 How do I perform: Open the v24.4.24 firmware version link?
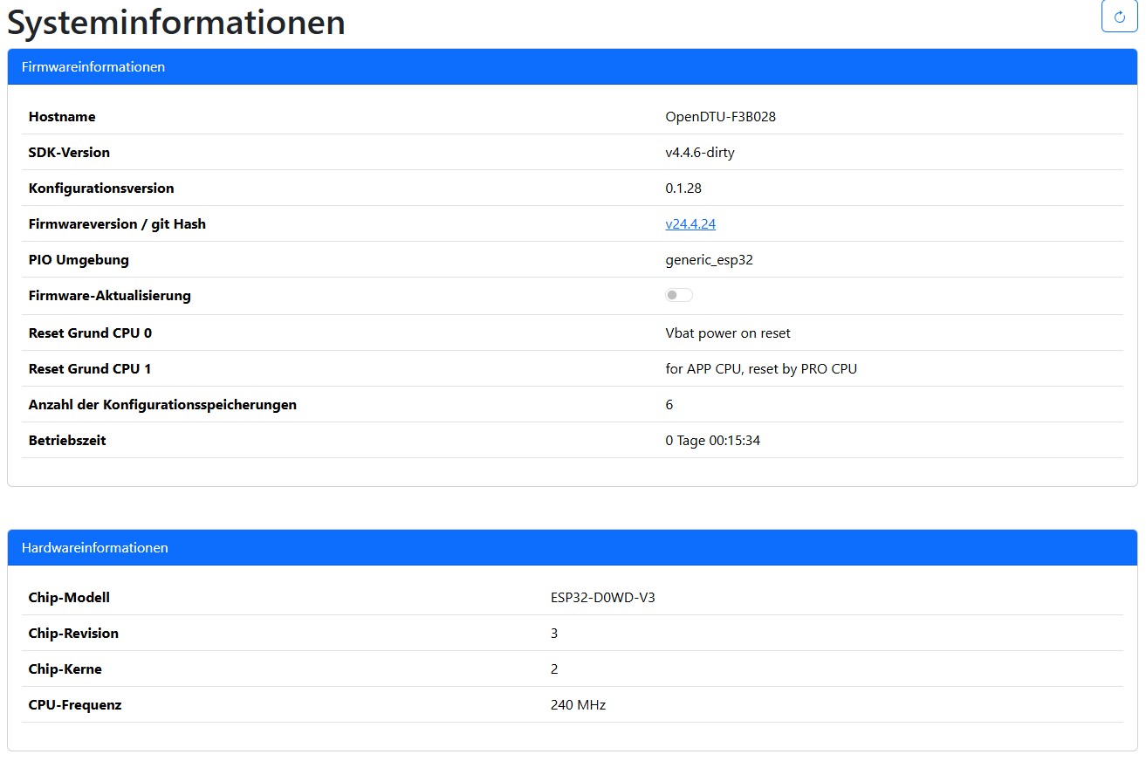(690, 224)
